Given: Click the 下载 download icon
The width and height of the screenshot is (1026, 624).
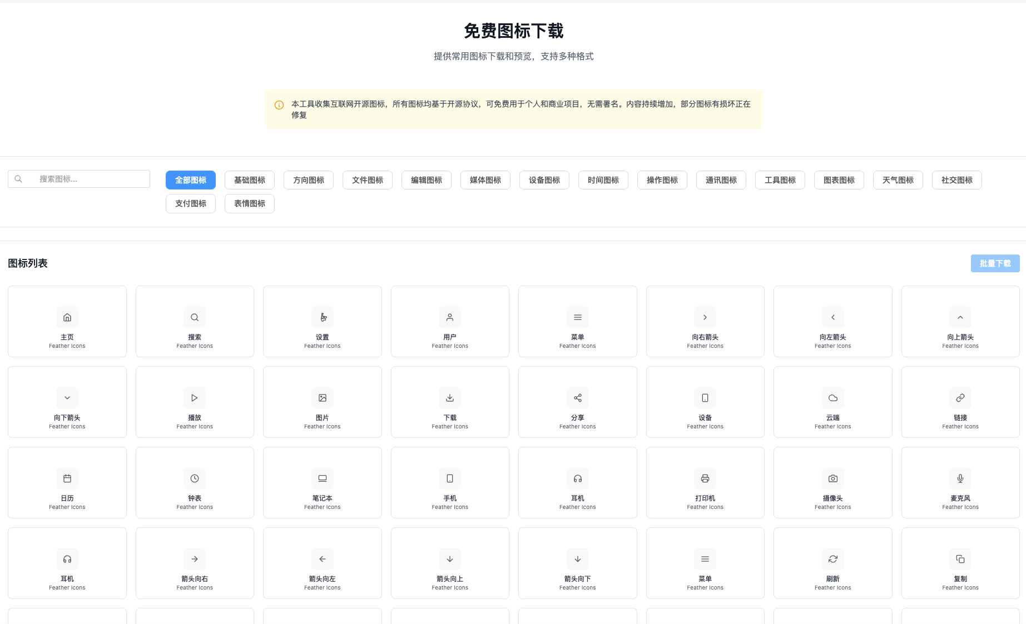Looking at the screenshot, I should pyautogui.click(x=450, y=398).
